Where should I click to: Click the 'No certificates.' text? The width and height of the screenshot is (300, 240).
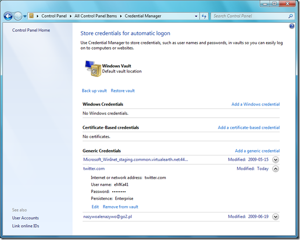click(96, 137)
